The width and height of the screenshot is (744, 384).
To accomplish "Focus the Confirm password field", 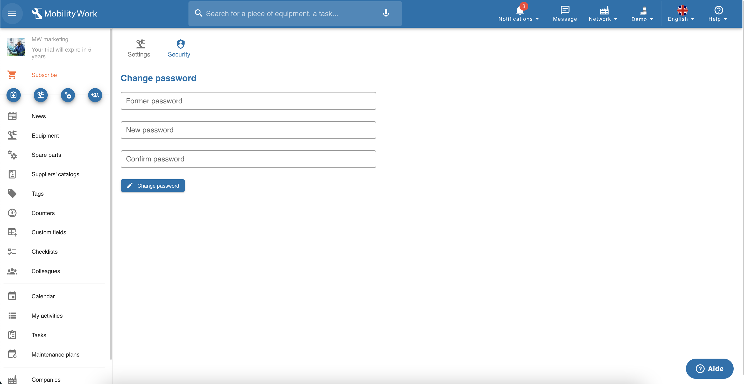I will pyautogui.click(x=248, y=159).
